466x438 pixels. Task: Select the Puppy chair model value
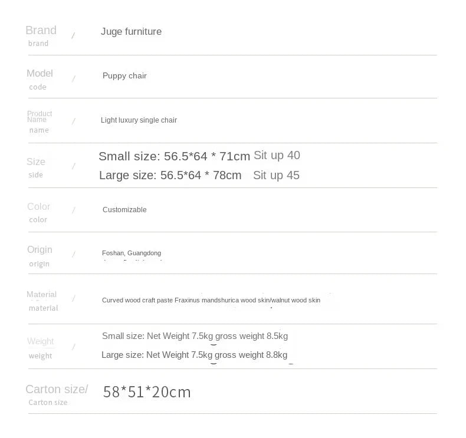(x=124, y=75)
